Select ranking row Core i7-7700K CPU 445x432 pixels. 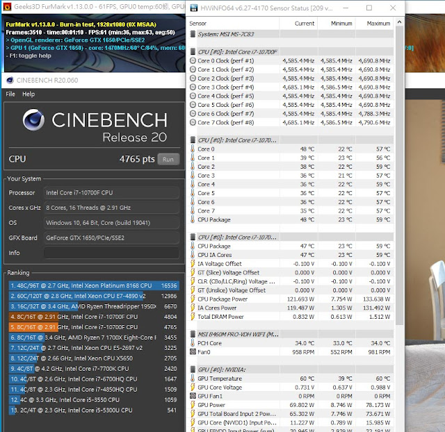(x=94, y=369)
